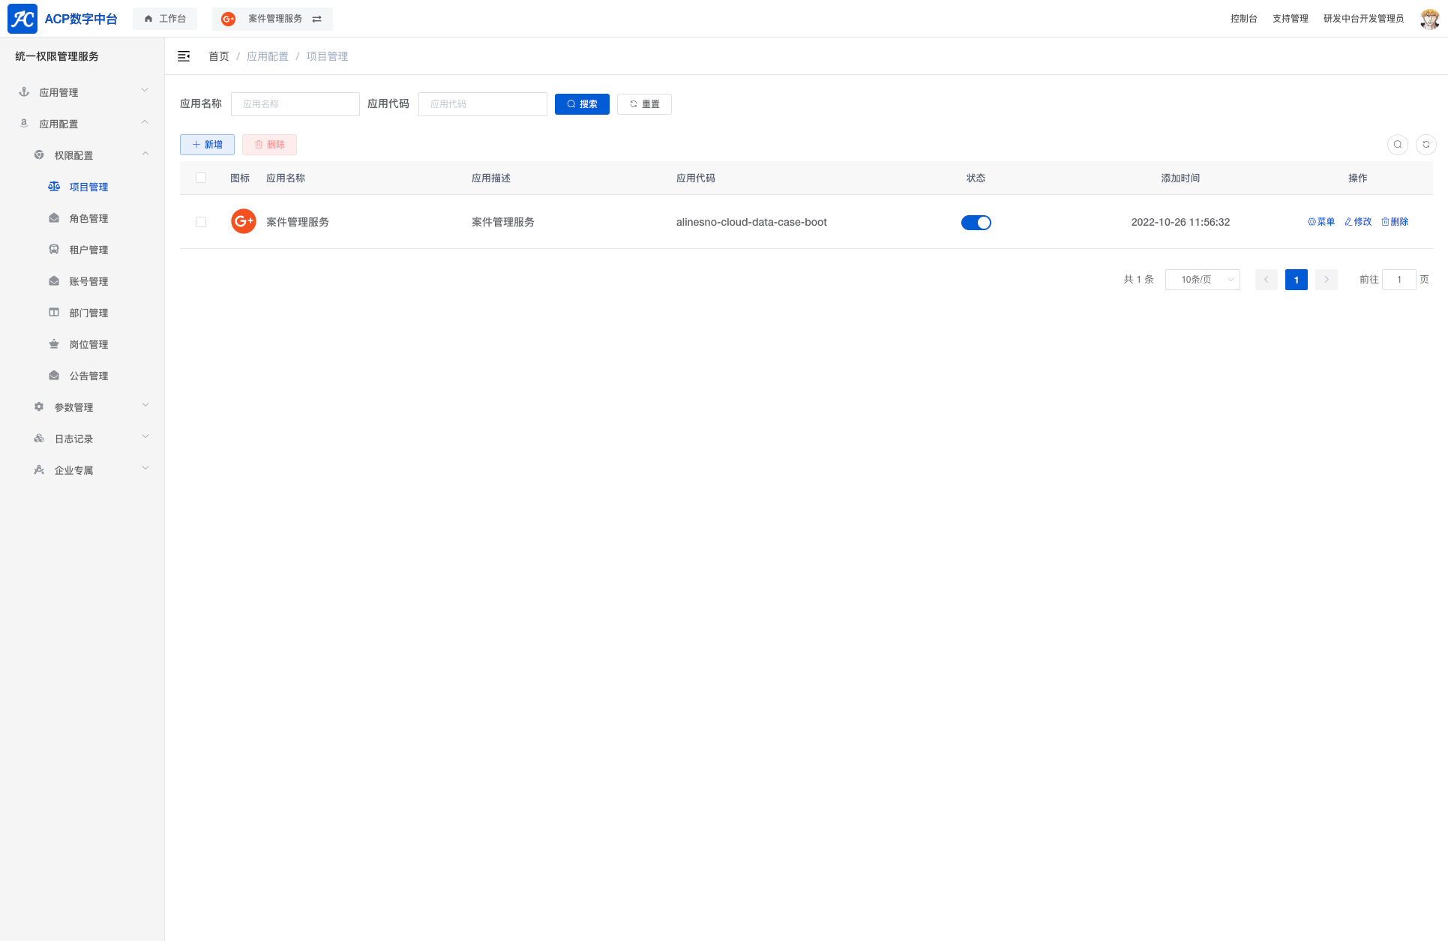This screenshot has width=1448, height=941.
Task: Switch to the 工作台 top tab
Action: coord(165,19)
